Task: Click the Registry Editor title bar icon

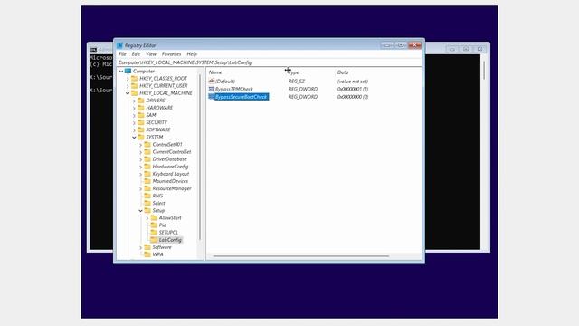Action: [119, 45]
